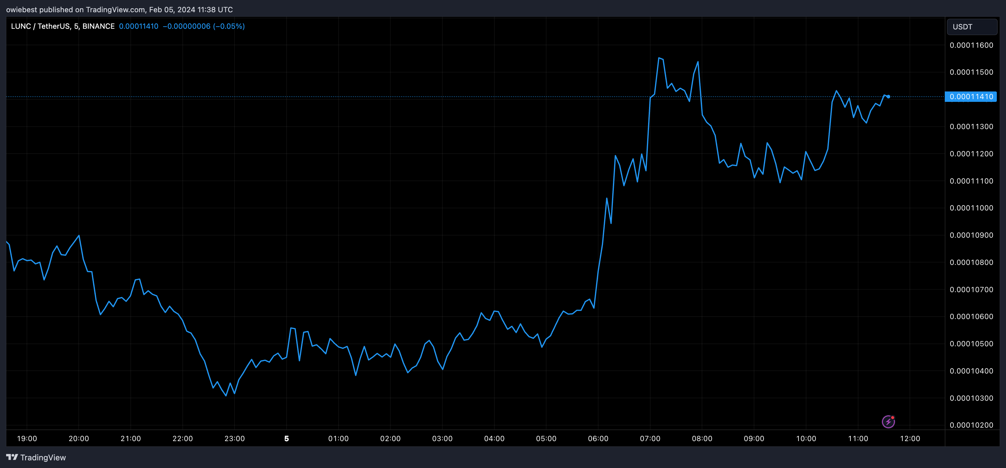
Task: Click the 21:00 time axis label
Action: point(131,438)
